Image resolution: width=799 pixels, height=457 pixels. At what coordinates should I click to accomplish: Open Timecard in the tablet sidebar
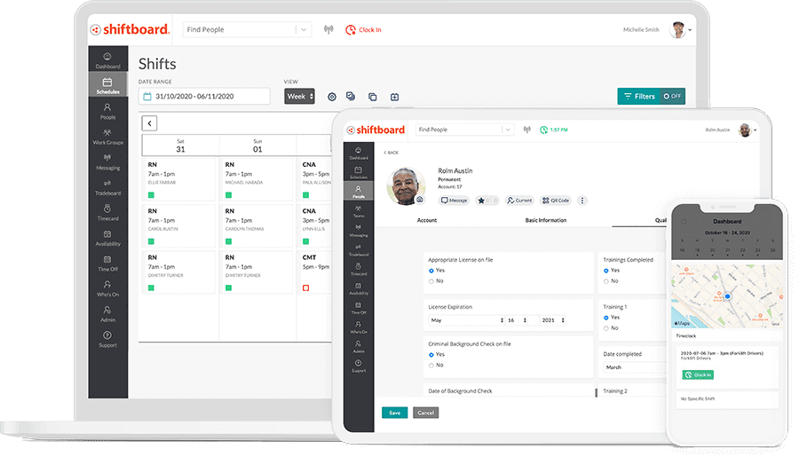click(359, 270)
